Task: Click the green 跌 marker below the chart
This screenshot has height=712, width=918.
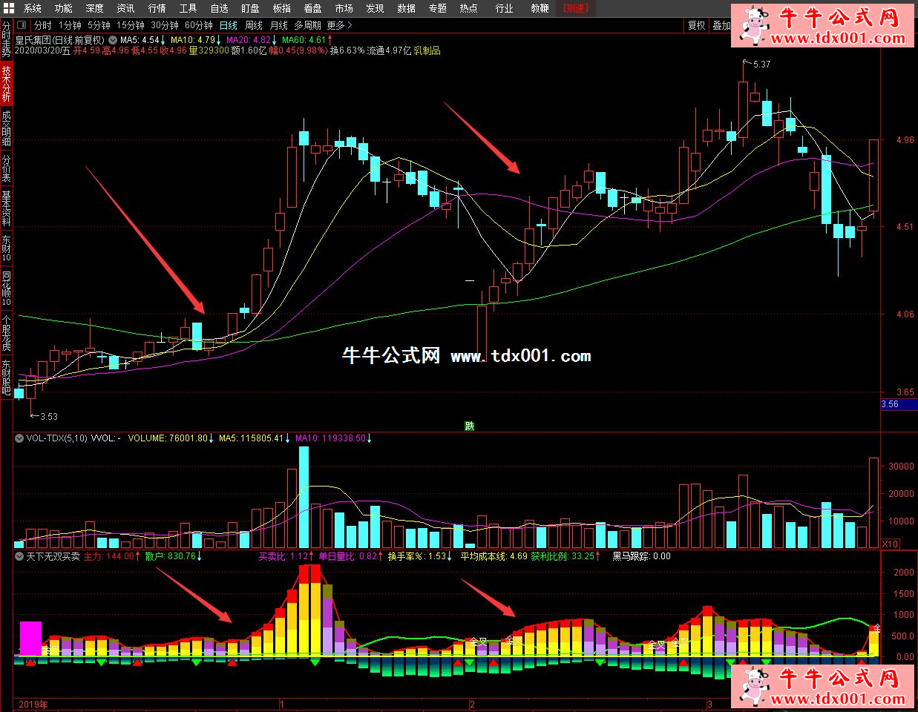Action: pos(469,426)
